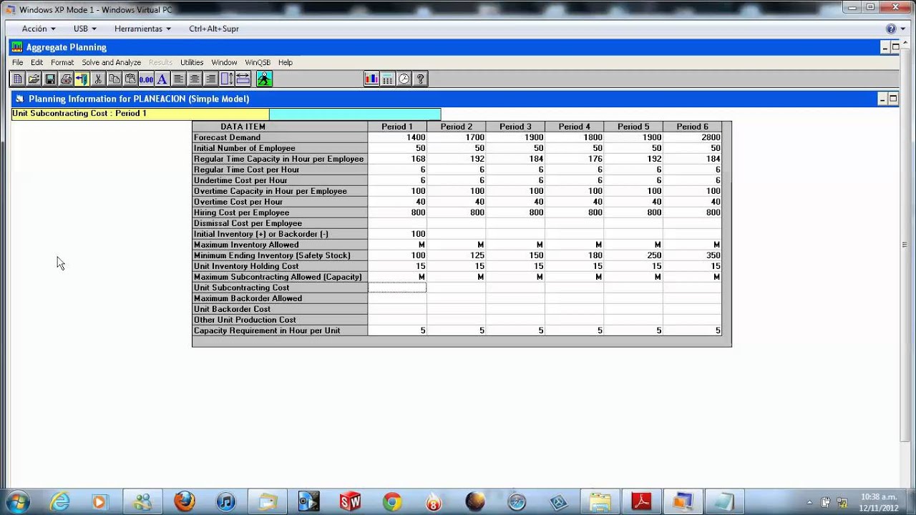Open help with question mark icon
The height and width of the screenshot is (515, 916).
(x=420, y=79)
